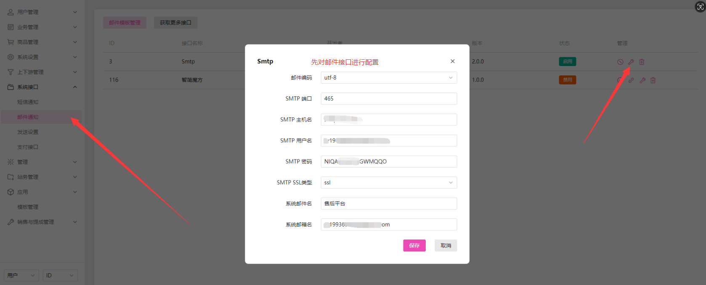
Task: Click the icon beside 管理 menu
Action: (x=11, y=162)
